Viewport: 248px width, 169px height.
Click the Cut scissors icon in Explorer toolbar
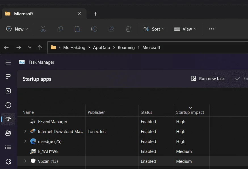[43, 29]
